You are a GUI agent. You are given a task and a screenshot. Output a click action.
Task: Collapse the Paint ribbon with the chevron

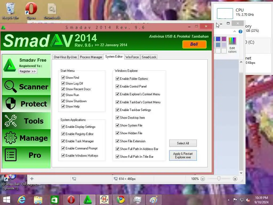pyautogui.click(x=235, y=31)
